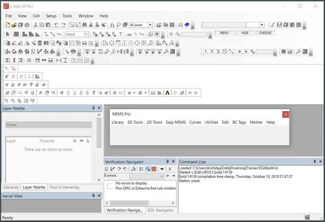The width and height of the screenshot is (325, 222).
Task: Toggle the pin on Verification Navigator panel
Action: [x=168, y=161]
